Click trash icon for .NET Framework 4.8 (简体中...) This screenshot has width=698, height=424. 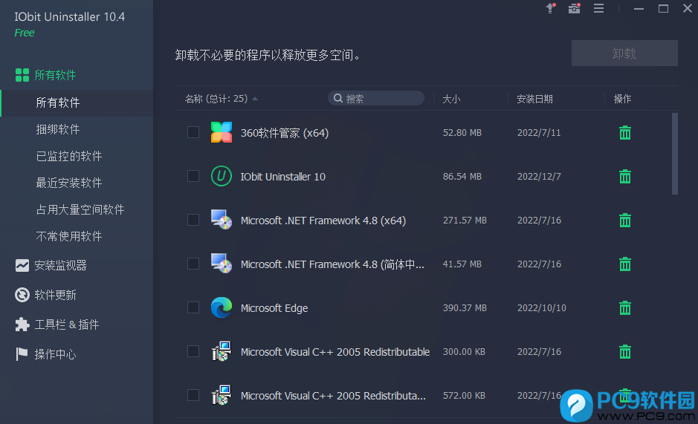[625, 264]
